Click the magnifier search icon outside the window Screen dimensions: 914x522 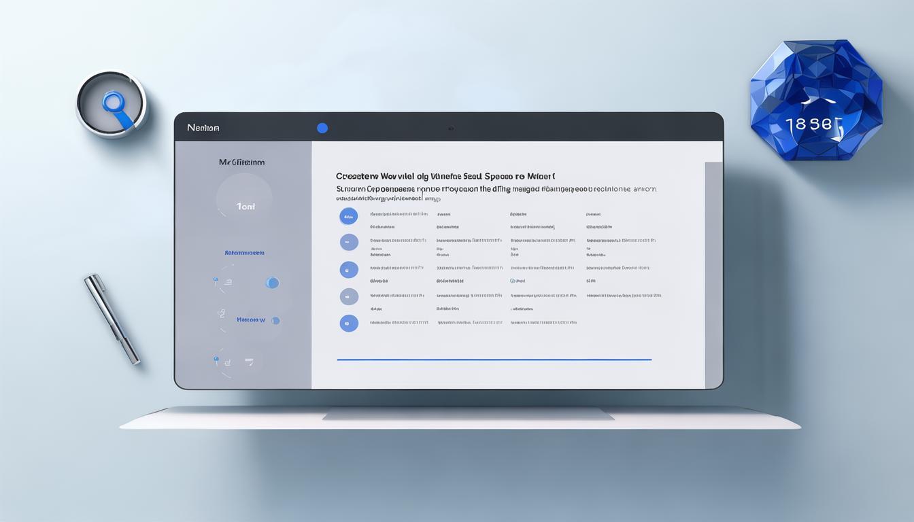coord(112,104)
